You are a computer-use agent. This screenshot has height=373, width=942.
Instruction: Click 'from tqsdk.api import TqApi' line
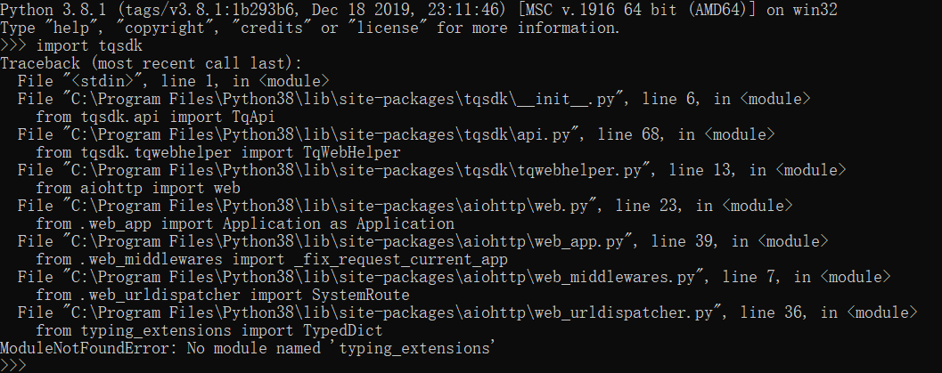[x=156, y=117]
